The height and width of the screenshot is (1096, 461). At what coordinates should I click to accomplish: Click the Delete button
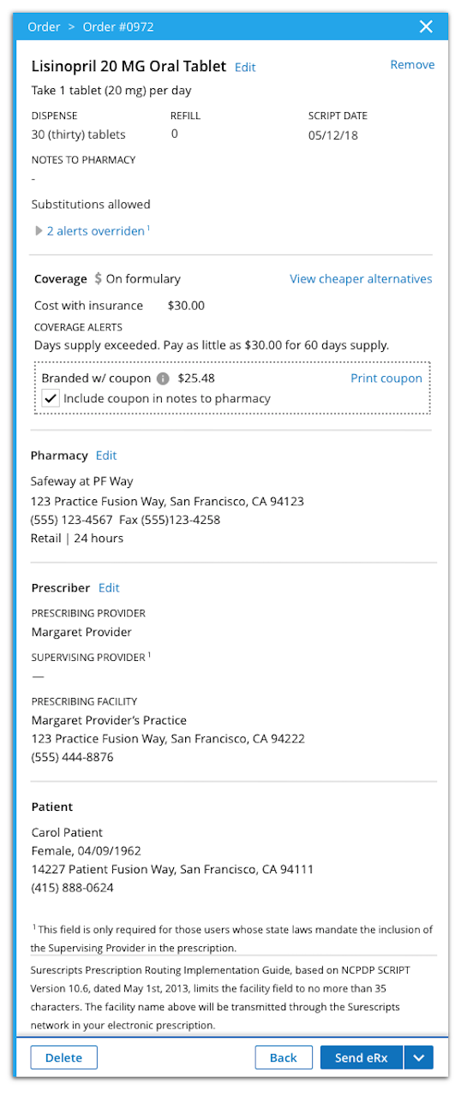pyautogui.click(x=63, y=1058)
